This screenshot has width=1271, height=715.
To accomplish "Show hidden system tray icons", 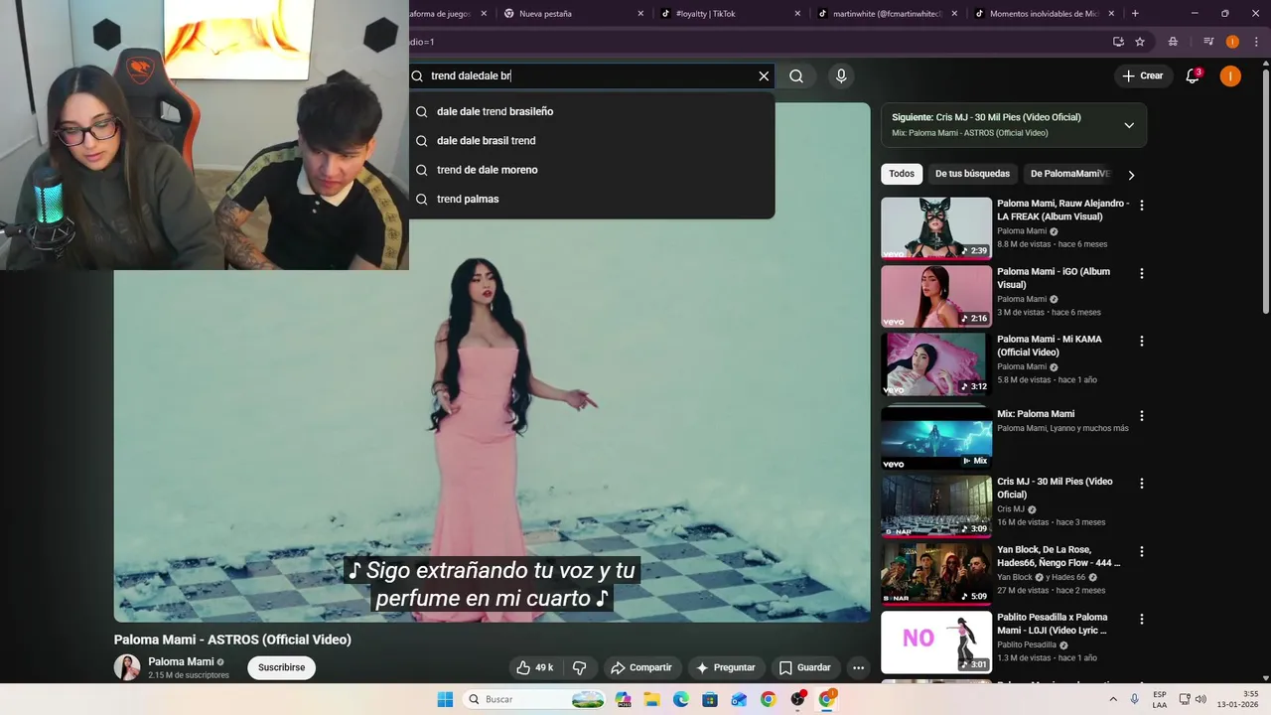I will [1112, 699].
